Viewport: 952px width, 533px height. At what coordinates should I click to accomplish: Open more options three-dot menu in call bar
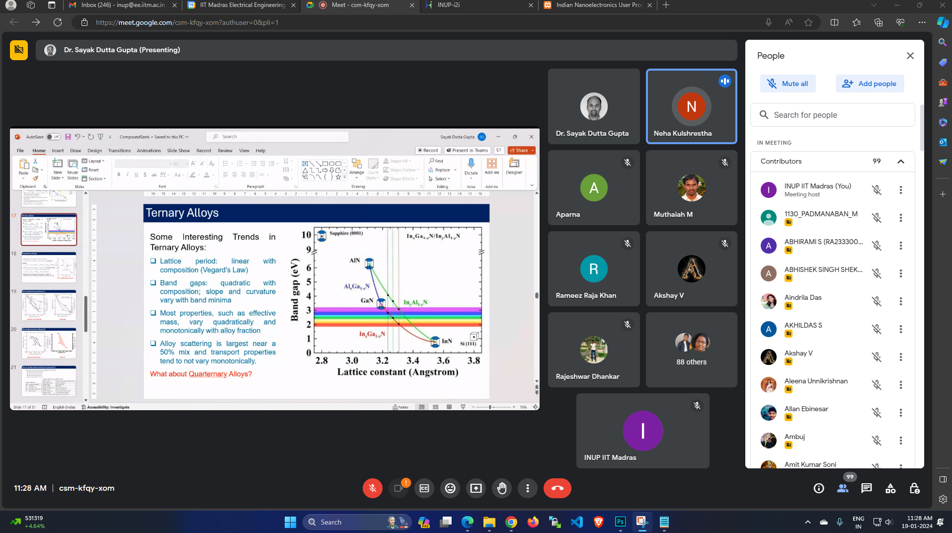point(528,488)
